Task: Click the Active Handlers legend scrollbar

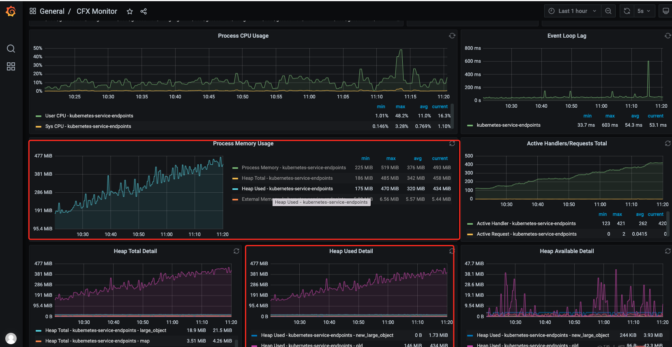Action: click(x=668, y=224)
